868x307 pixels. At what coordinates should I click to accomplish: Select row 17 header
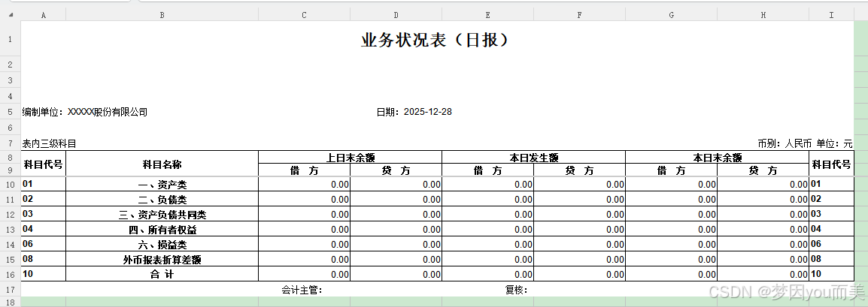click(11, 289)
